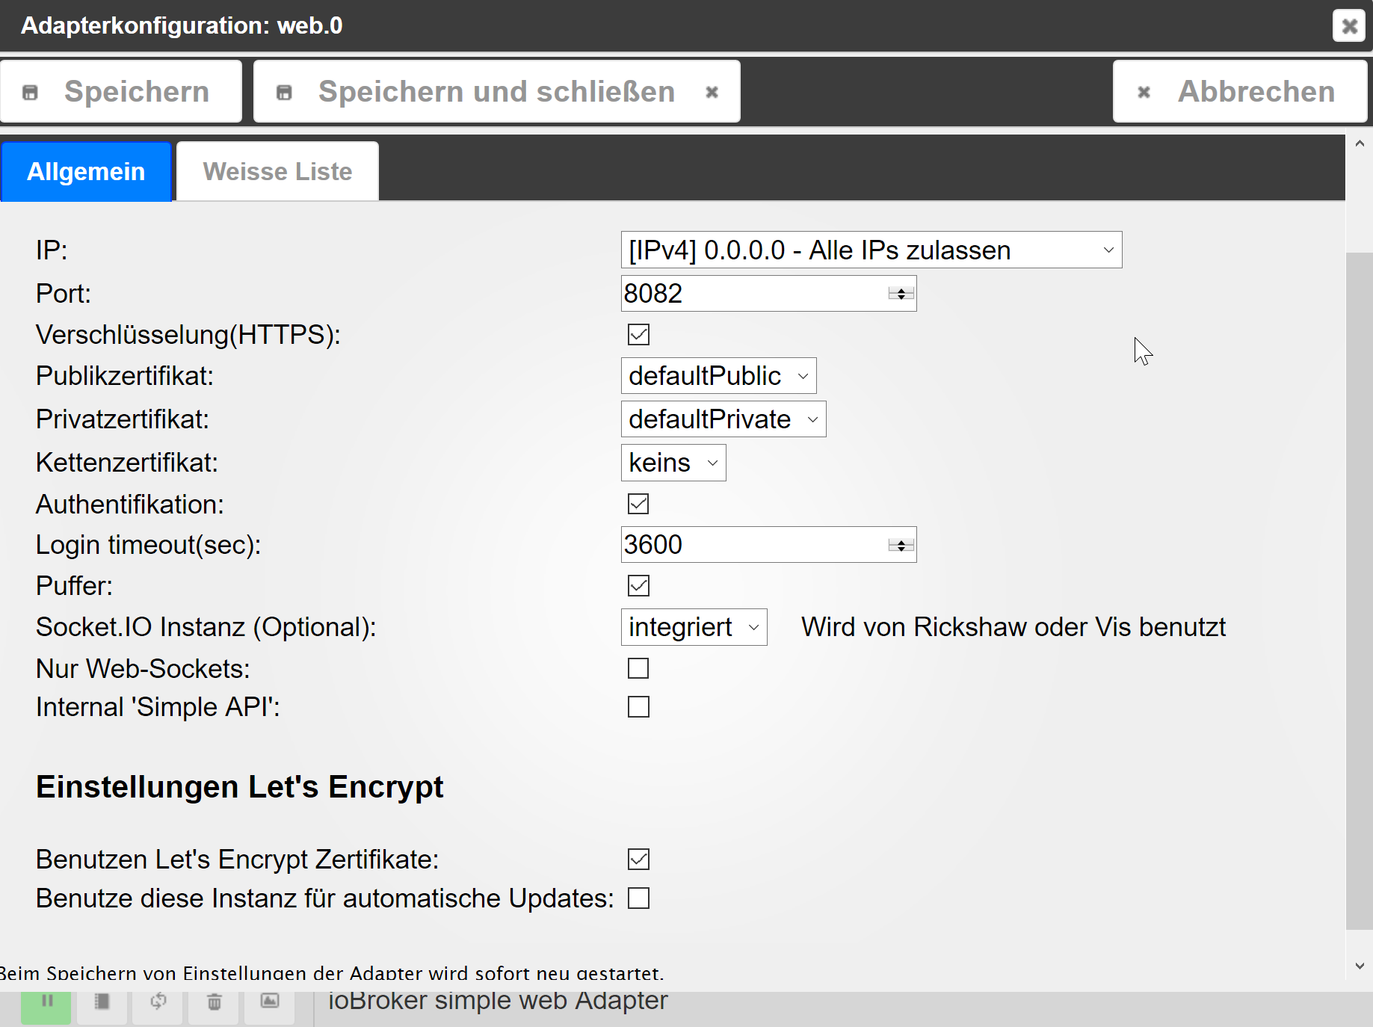Click Speichern und schließen button
This screenshot has width=1373, height=1027.
point(496,92)
